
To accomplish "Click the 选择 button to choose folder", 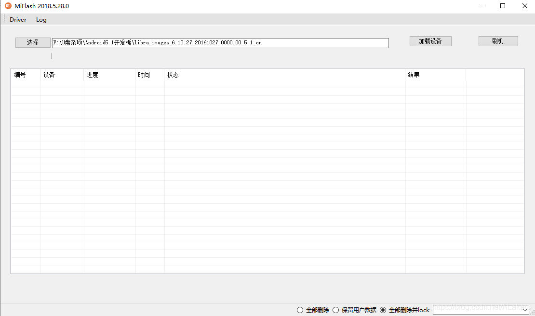I will click(33, 42).
